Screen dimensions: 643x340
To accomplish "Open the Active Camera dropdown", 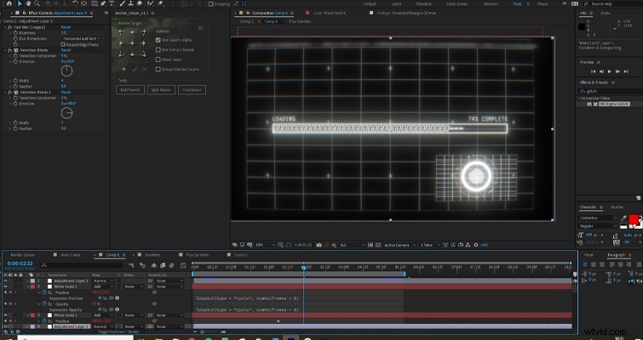I will click(399, 245).
